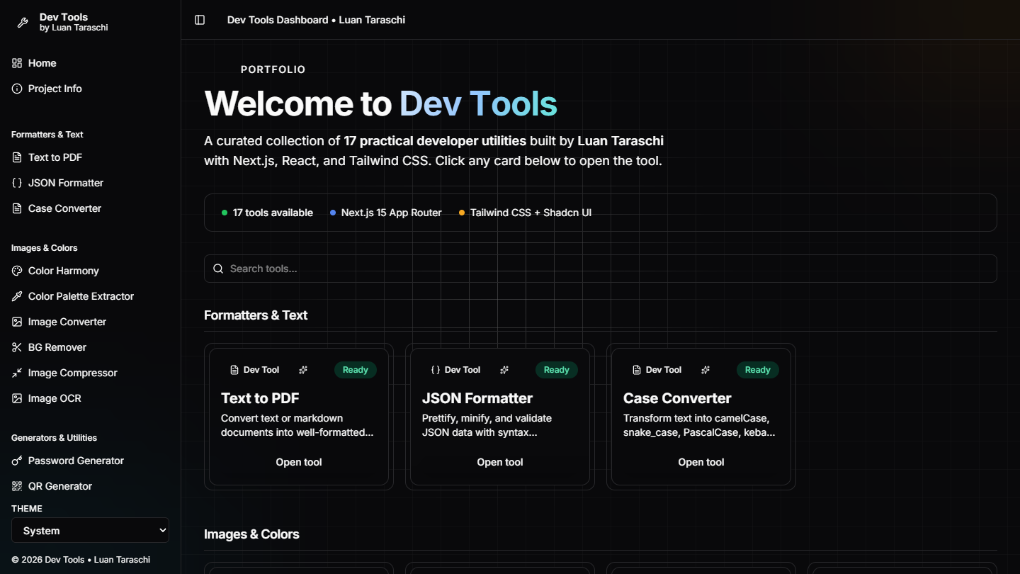Open Text to PDF from sidebar
The image size is (1020, 574).
(91, 157)
